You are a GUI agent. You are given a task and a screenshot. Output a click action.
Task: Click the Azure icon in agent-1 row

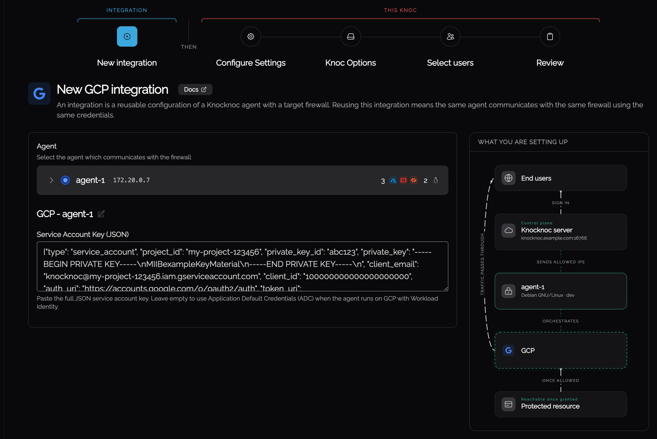coord(393,180)
